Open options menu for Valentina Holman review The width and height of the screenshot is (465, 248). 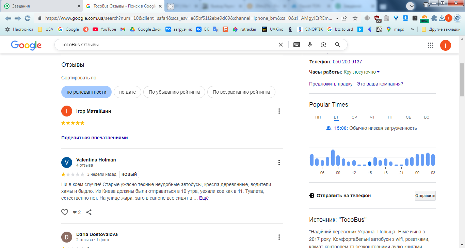(x=279, y=162)
